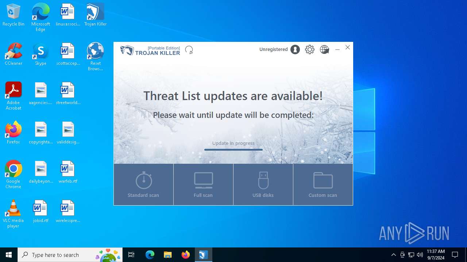Select the Recycle Bin desktop icon
The height and width of the screenshot is (262, 467).
[13, 15]
